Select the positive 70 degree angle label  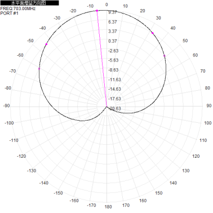pos(203,71)
